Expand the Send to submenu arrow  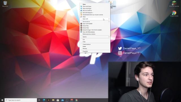(x=109, y=37)
